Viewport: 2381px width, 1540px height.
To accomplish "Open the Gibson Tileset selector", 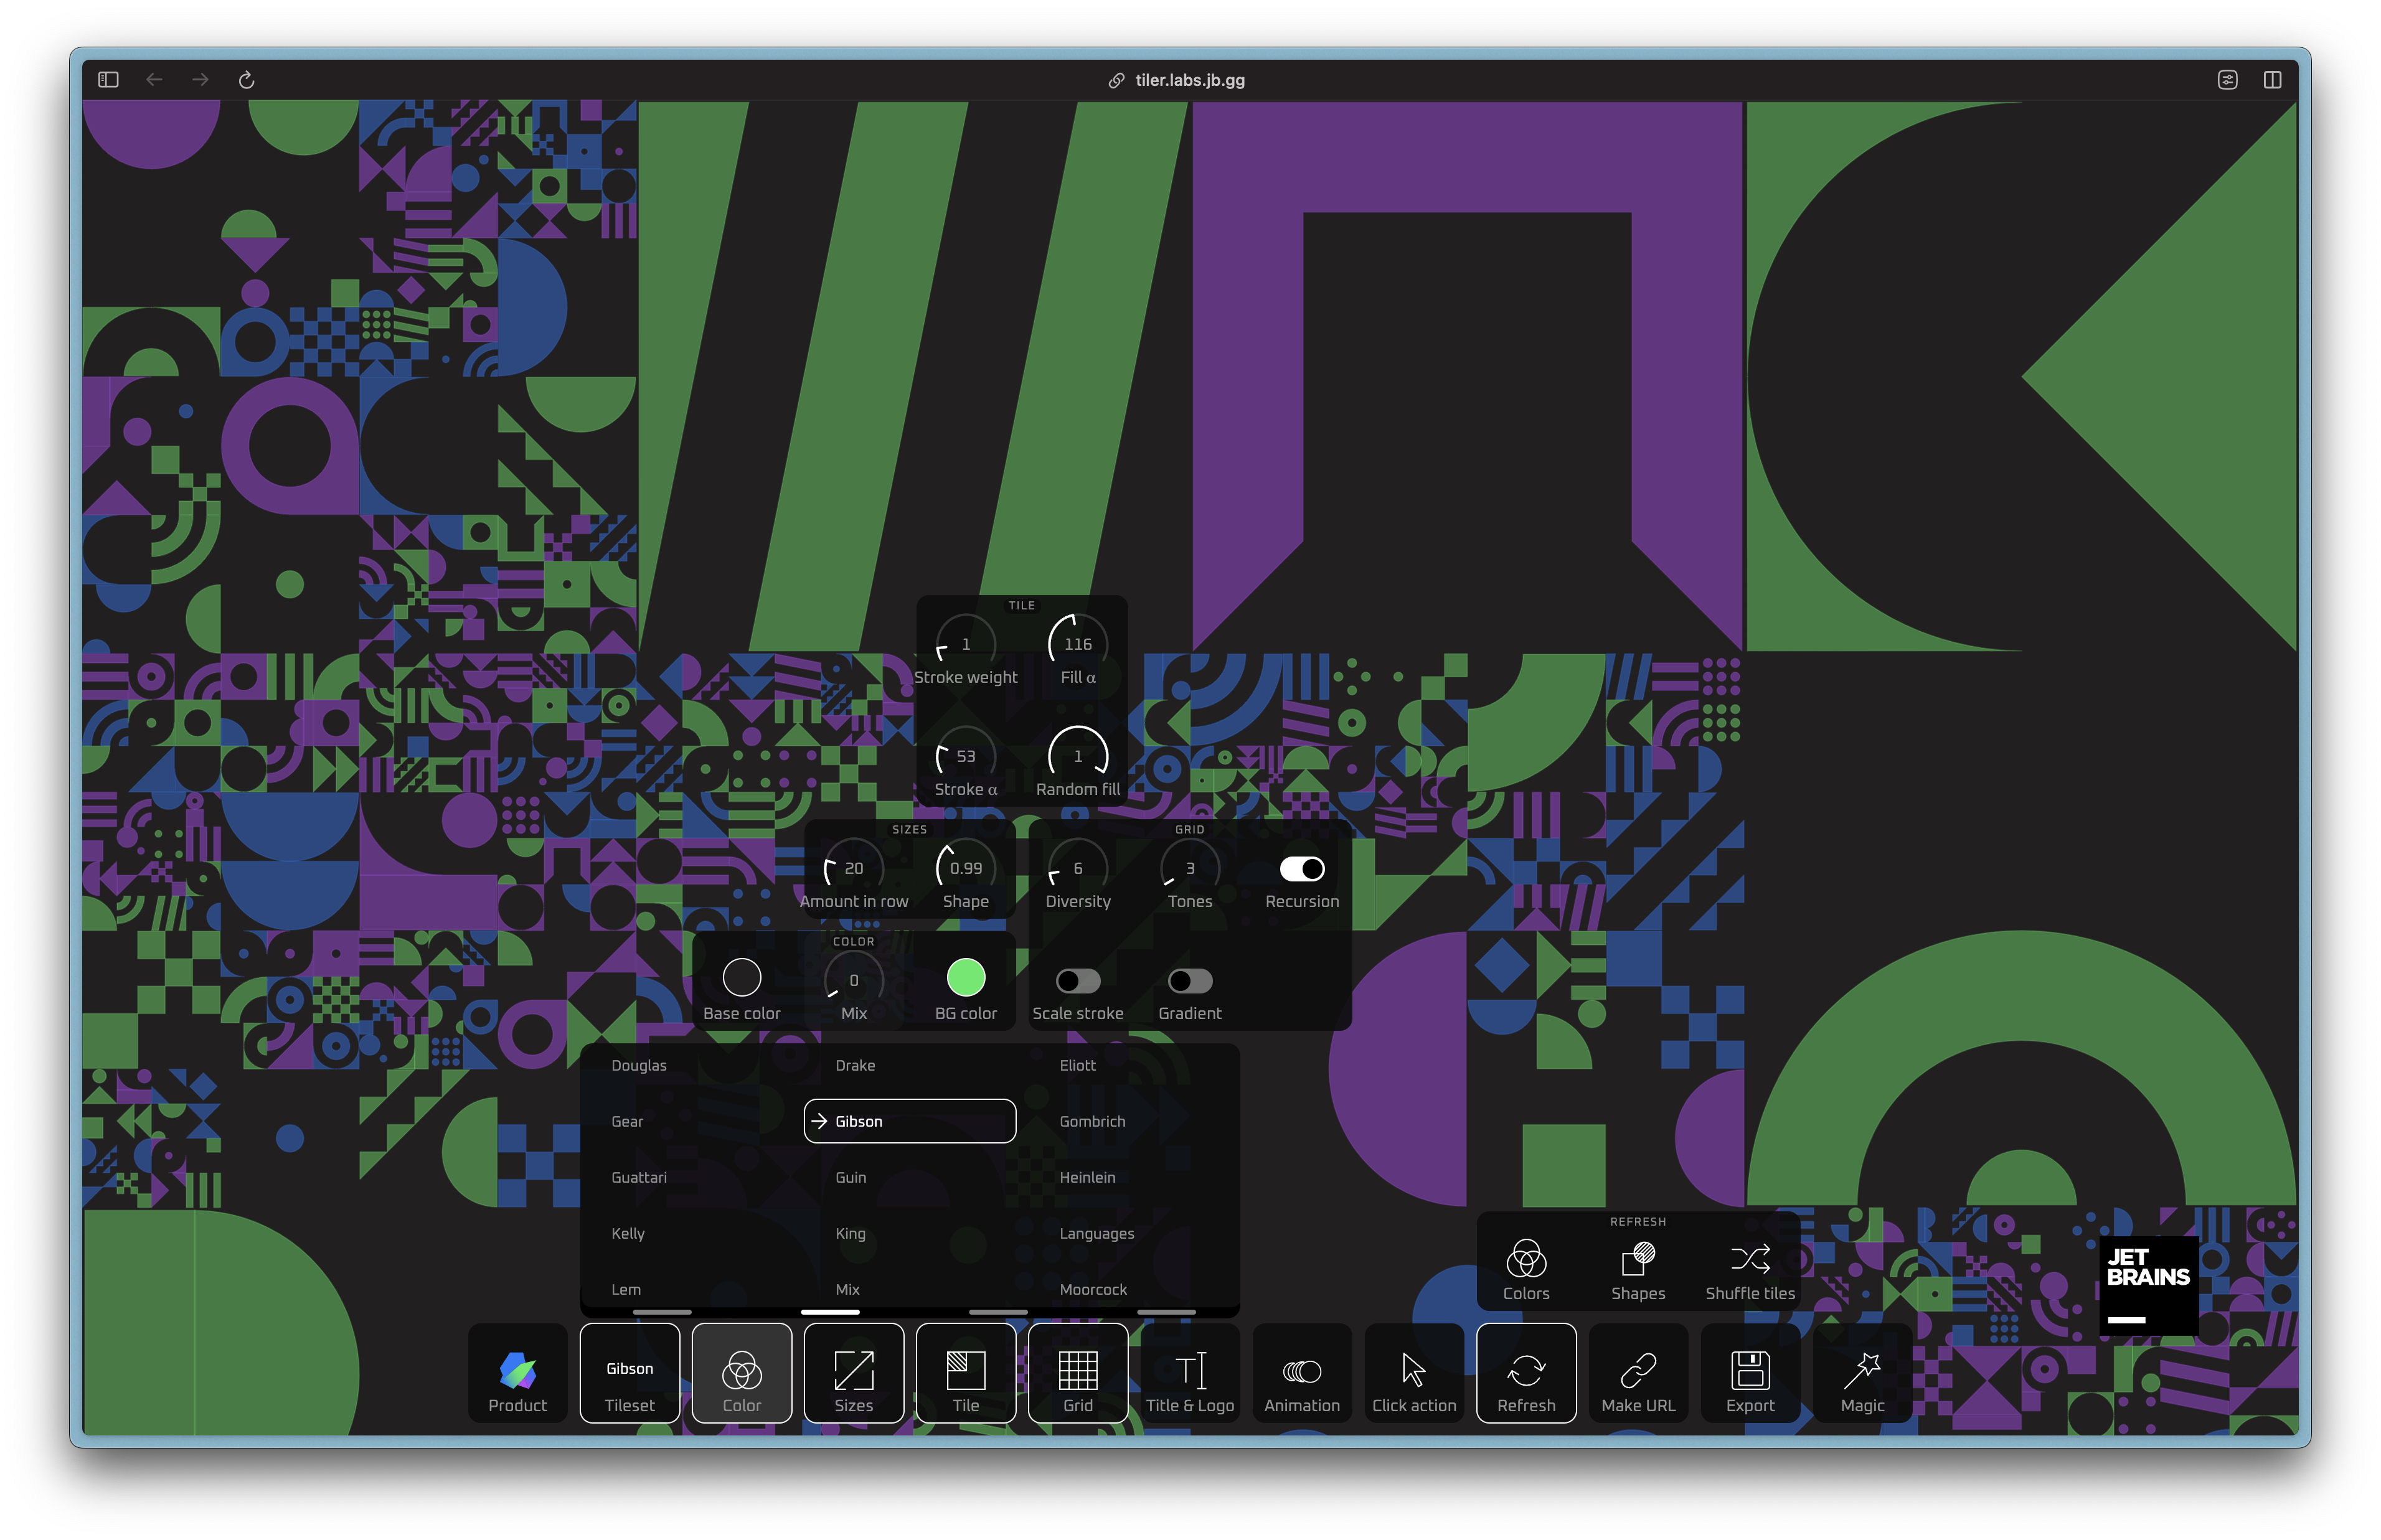I will click(629, 1373).
